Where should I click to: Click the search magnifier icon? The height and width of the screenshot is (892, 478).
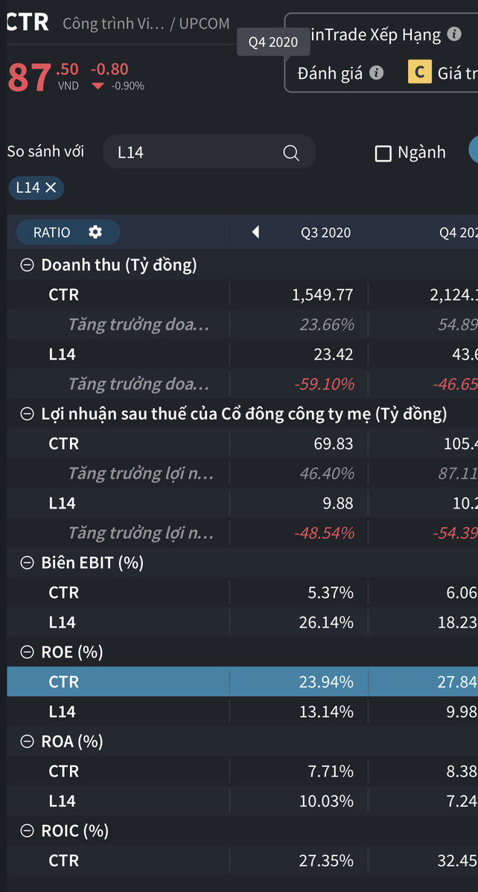291,153
